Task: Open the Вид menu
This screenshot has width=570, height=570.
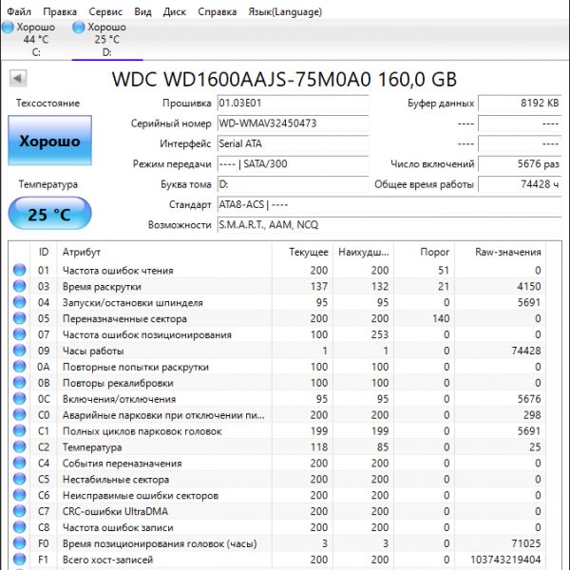Action: click(142, 11)
